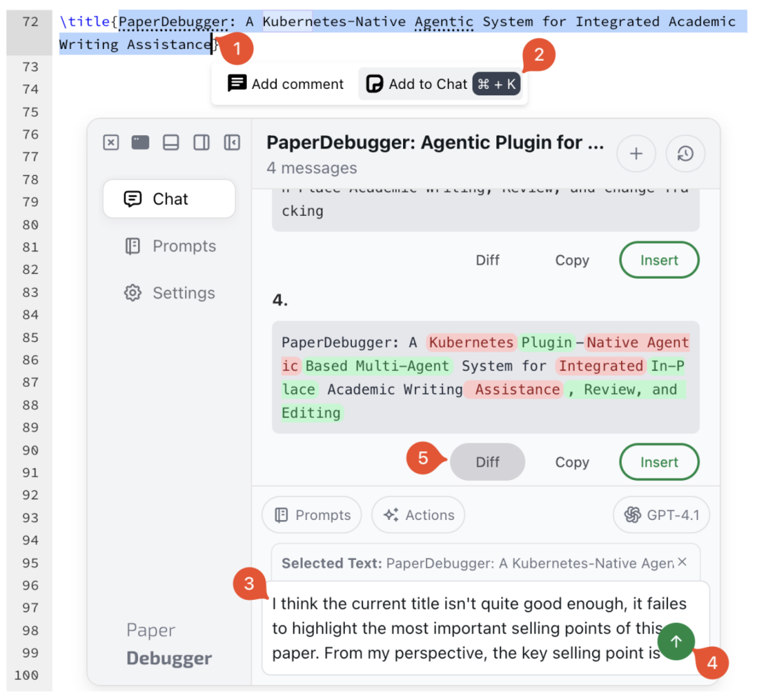Viewport: 757px width, 700px height.
Task: Switch to floating window layout
Action: click(140, 142)
